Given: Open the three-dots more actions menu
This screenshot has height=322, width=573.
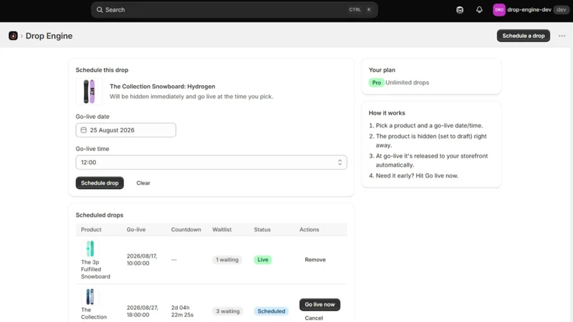Looking at the screenshot, I should point(562,36).
